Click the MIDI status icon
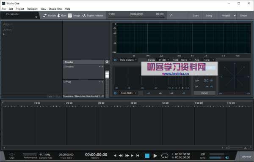 12,154
